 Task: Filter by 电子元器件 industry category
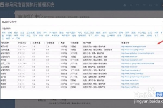[71, 33]
